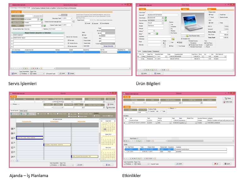Click the Ürün Resmini Yükle button
Image resolution: width=246 pixels, height=184 pixels.
click(192, 36)
